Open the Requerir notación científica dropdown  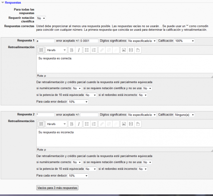click(41, 18)
